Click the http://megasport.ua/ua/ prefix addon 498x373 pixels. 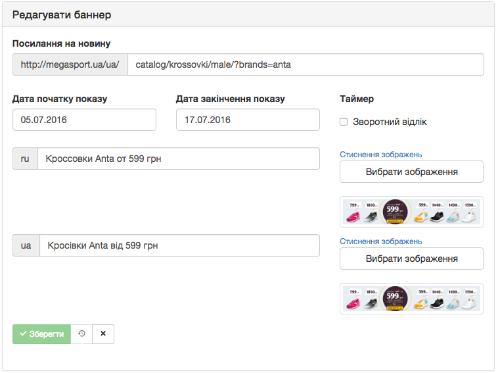coord(70,65)
